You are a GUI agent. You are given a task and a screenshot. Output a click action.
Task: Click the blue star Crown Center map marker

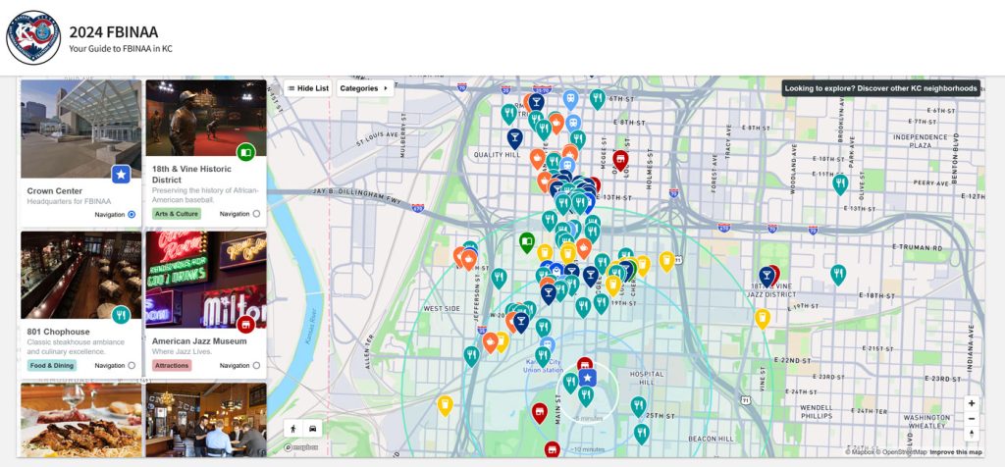pos(587,377)
